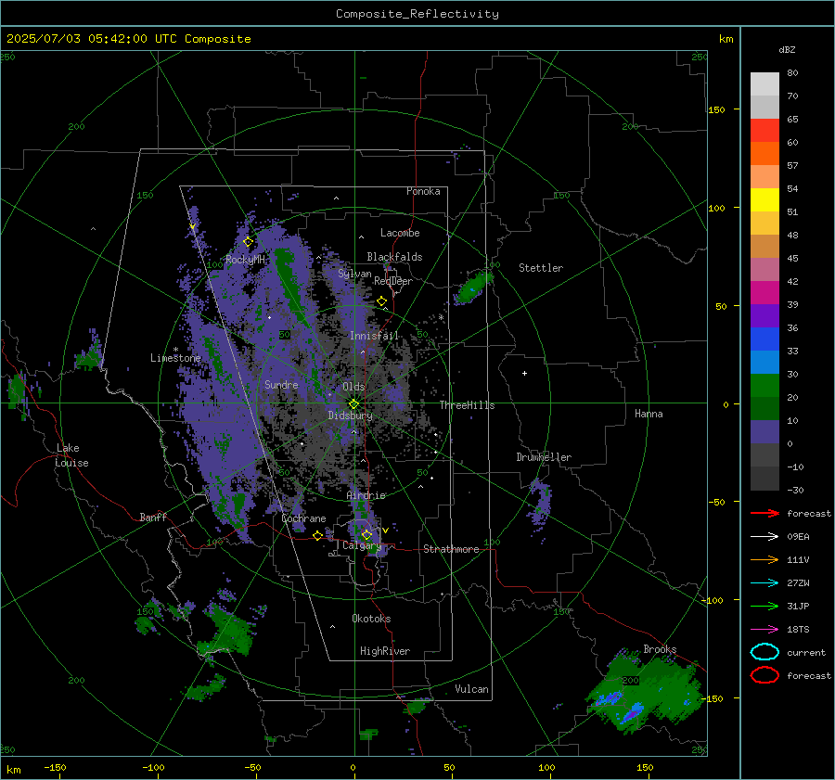Click the orange 60–57 dBZ color swatch
The width and height of the screenshot is (835, 780).
pyautogui.click(x=764, y=154)
